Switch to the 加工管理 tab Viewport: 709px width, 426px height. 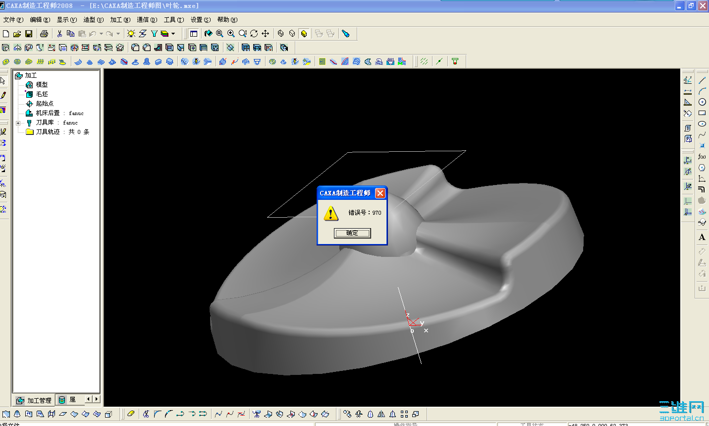(34, 400)
